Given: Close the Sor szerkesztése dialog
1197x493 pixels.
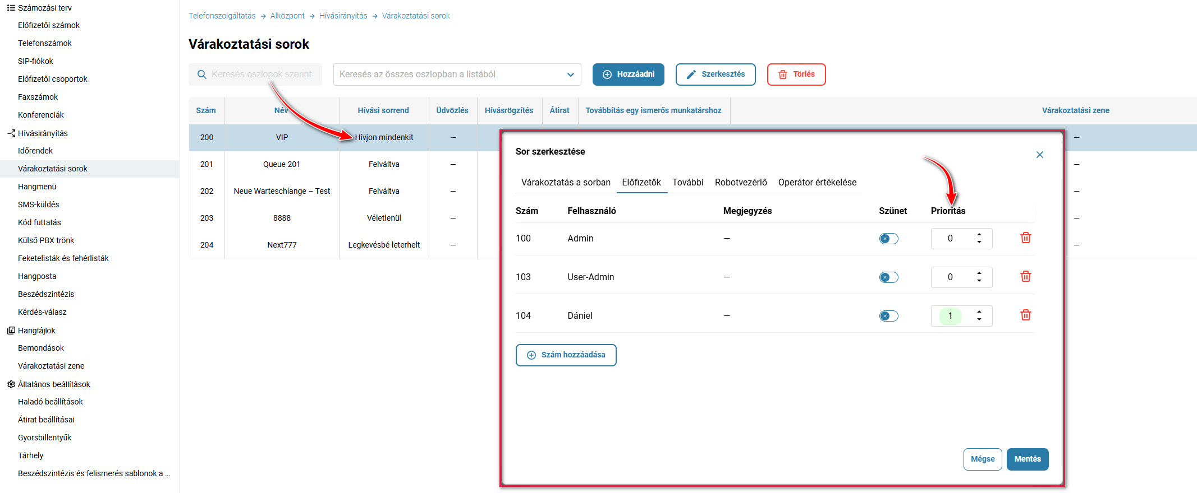Looking at the screenshot, I should coord(1039,155).
